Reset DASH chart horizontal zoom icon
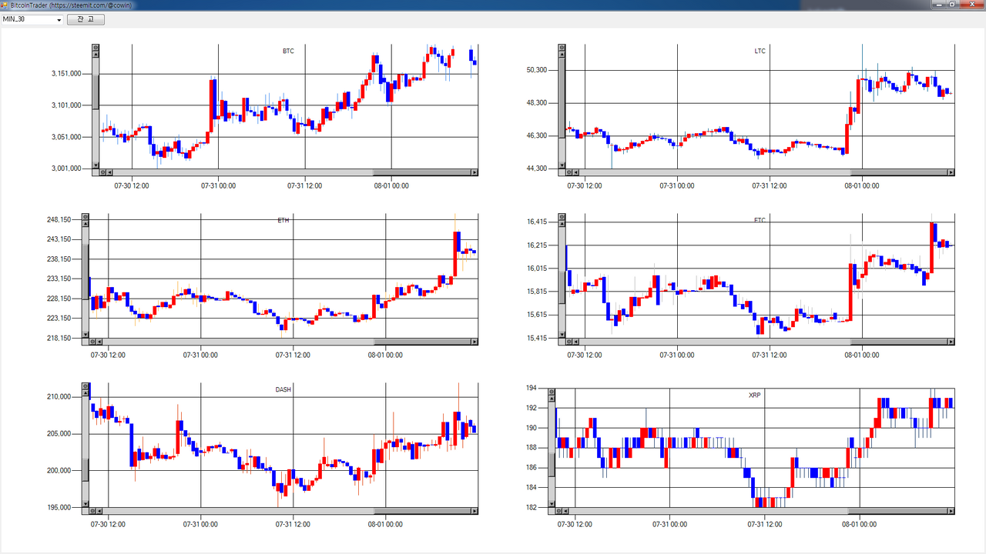The width and height of the screenshot is (986, 554). [93, 511]
